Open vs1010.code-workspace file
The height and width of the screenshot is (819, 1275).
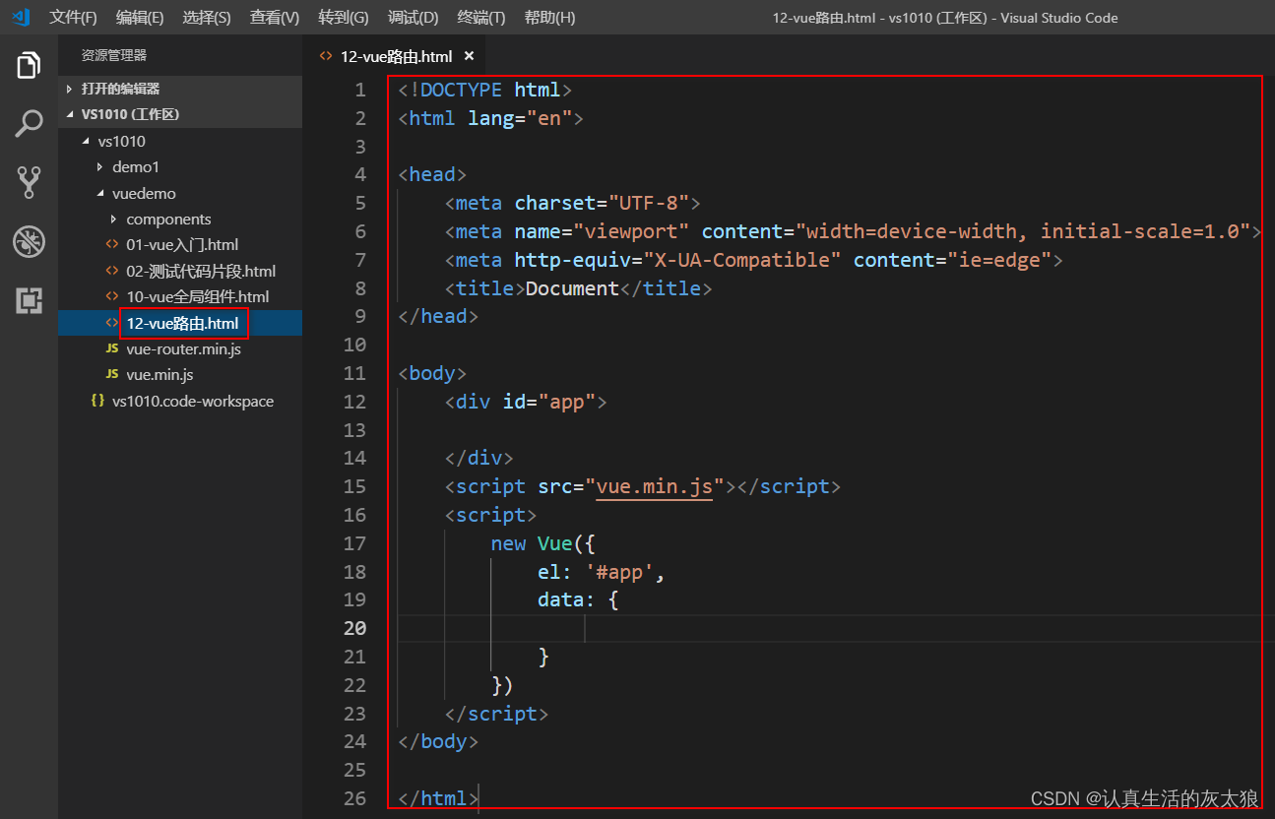tap(193, 401)
